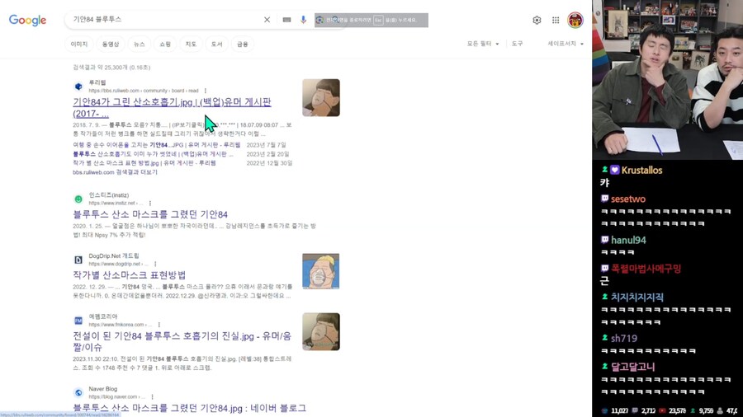Open sublink 작가 별 산소 마스크 표현 방법.jpg
The image size is (743, 417).
click(144, 163)
